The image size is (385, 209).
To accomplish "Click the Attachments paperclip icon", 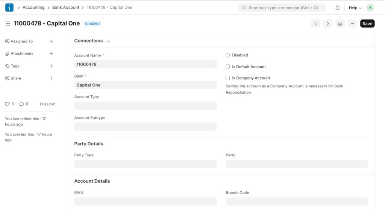I will tap(8, 53).
